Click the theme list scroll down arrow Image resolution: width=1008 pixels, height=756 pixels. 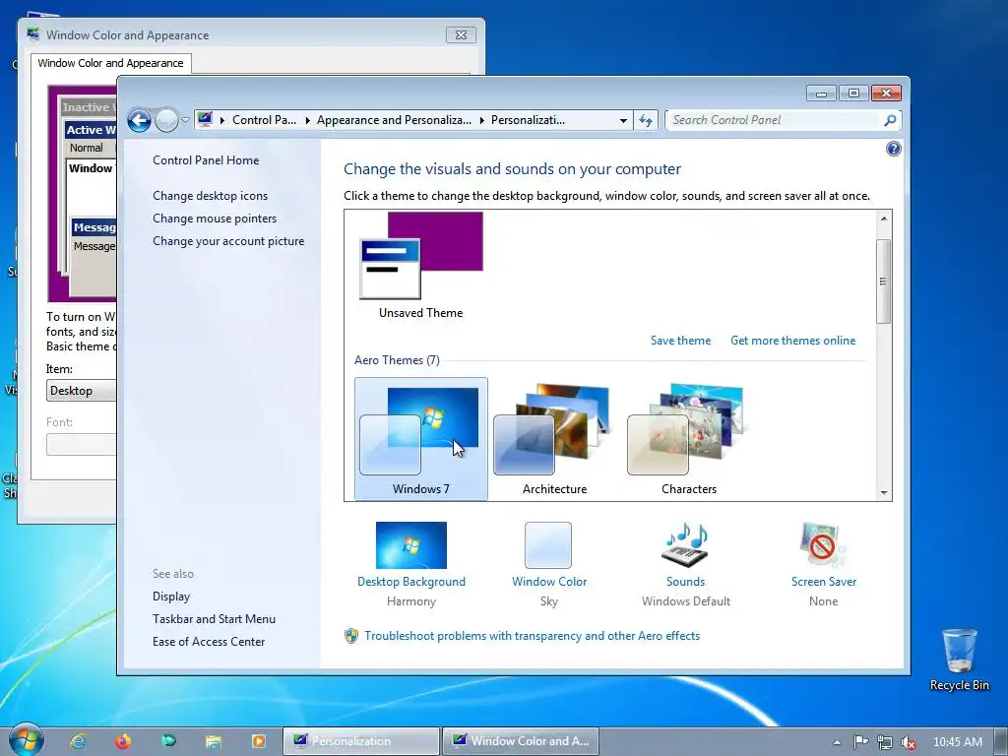click(884, 492)
